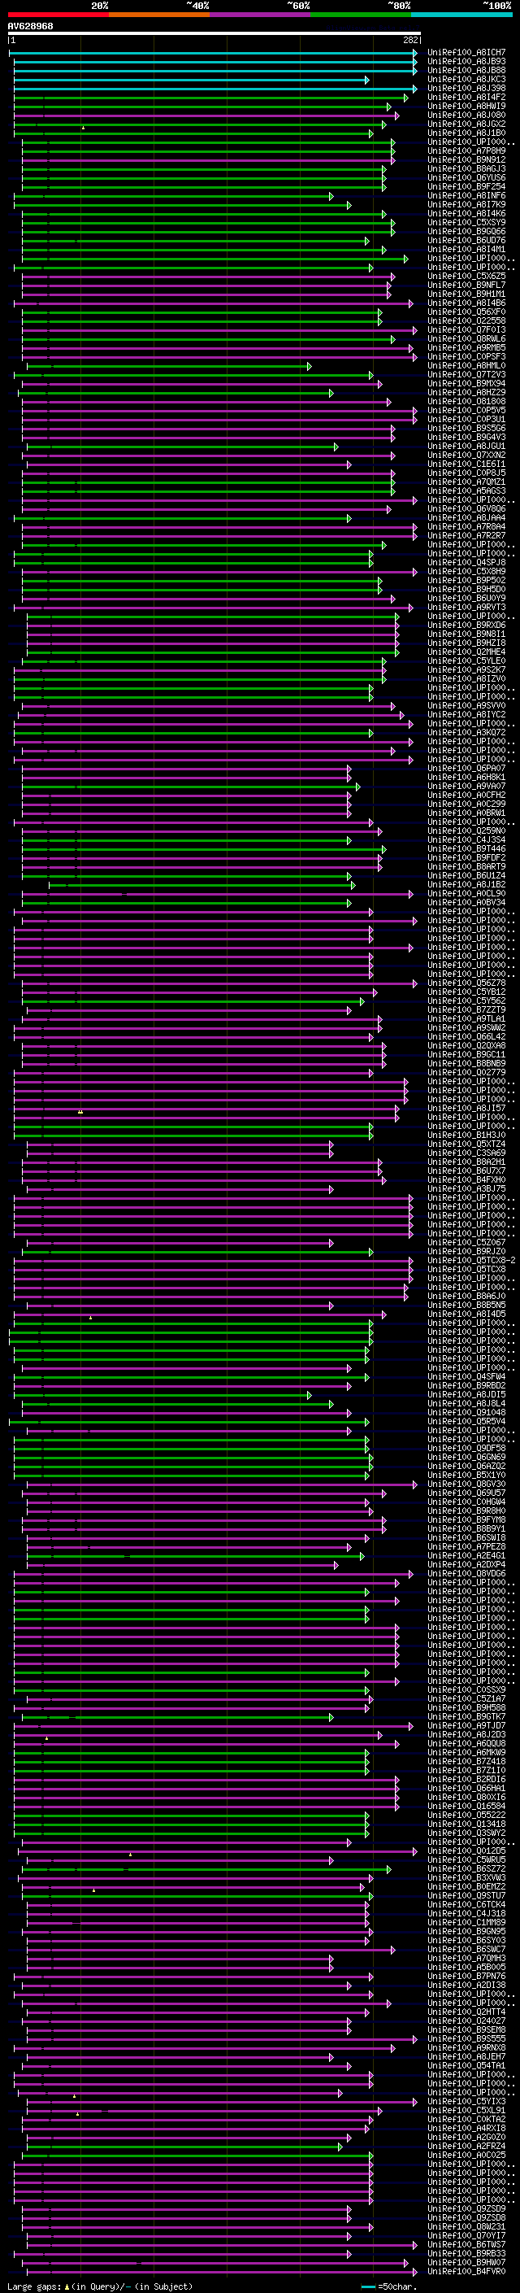Image resolution: width=520 pixels, height=2293 pixels.
Task: Select hit label UniRef100_Q9DF58
Action: tap(466, 1448)
